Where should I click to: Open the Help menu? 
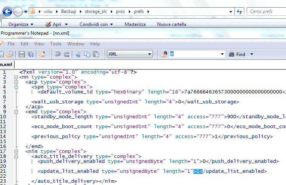[x=95, y=44]
